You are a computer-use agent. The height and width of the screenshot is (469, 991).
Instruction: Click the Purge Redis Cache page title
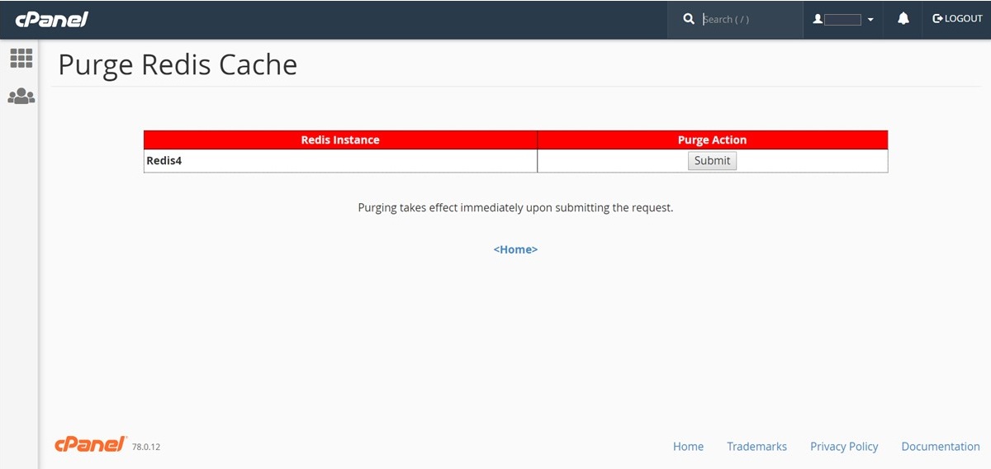(x=178, y=64)
